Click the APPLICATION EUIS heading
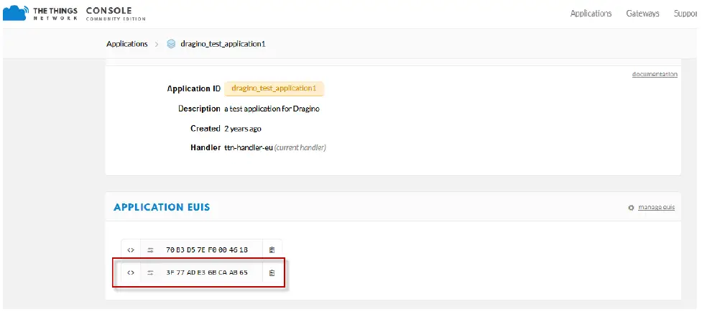 [162, 207]
